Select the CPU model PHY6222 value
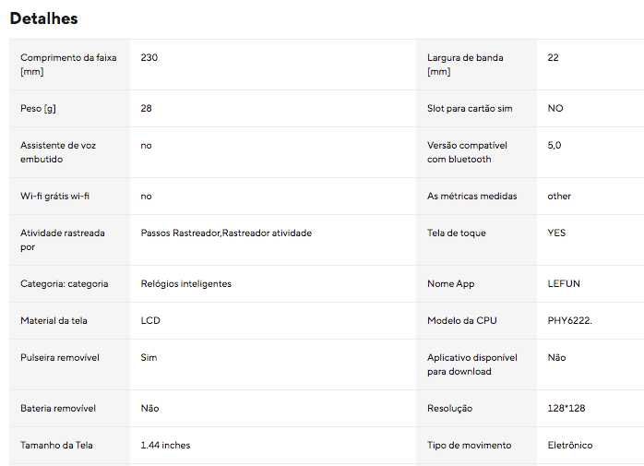This screenshot has height=466, width=644. pos(569,320)
